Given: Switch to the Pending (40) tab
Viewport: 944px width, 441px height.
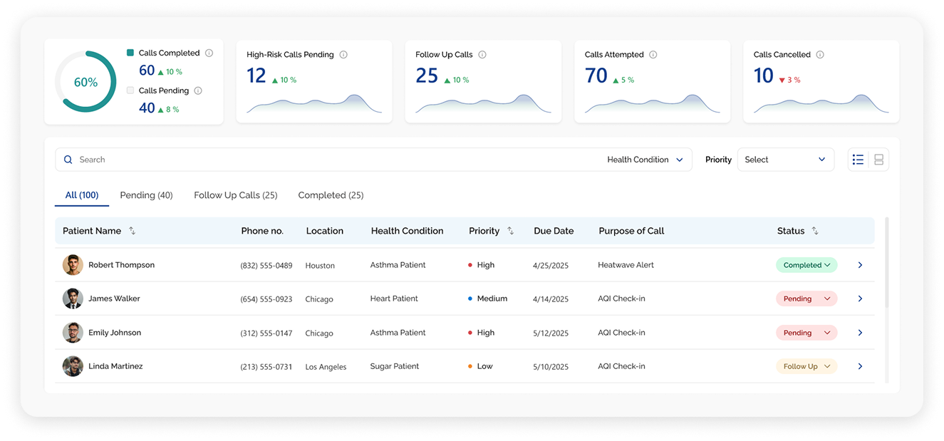Looking at the screenshot, I should coord(146,195).
